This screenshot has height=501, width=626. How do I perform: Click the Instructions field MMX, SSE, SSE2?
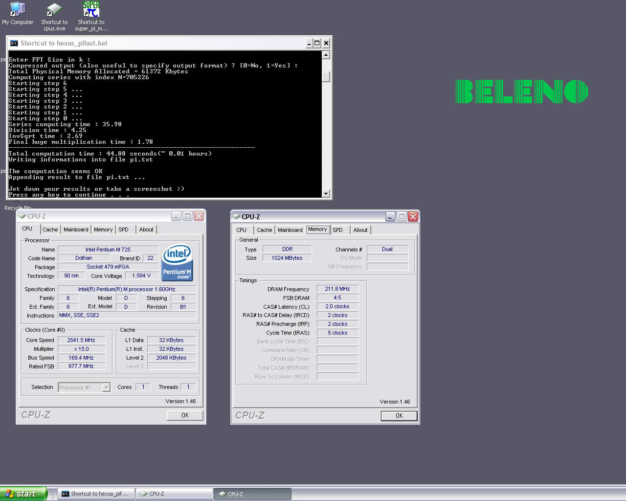[127, 315]
